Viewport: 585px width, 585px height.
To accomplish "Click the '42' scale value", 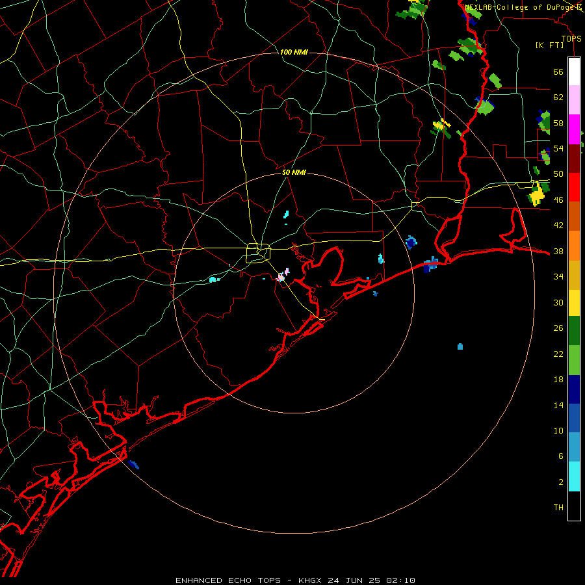I will pos(558,226).
